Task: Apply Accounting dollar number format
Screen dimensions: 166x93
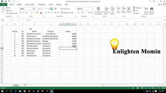Action: click(78, 13)
